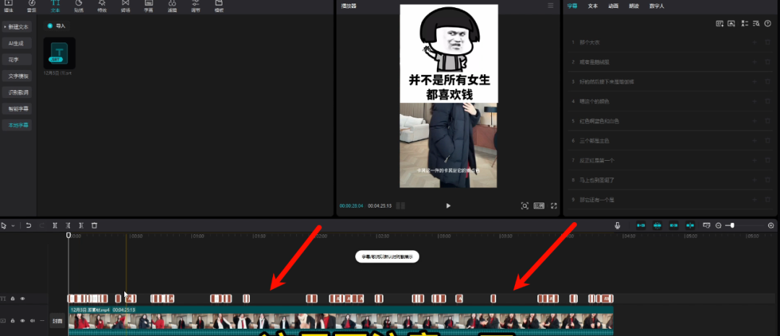Select subtitle row 3 in the subtitle list

tap(671, 81)
